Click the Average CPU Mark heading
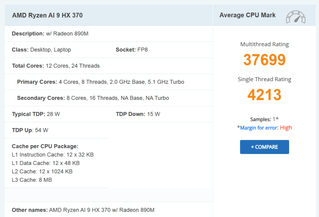This screenshot has width=319, height=217. coord(247,15)
